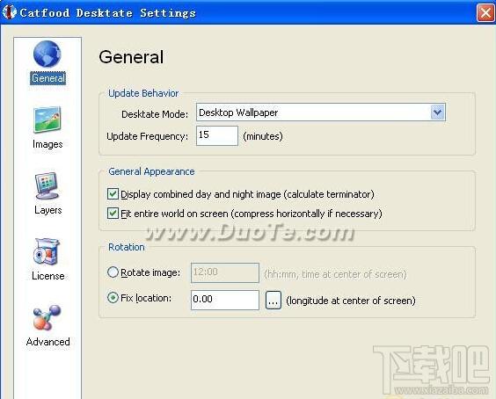Click the Catfood Desktate title bar icon
Image resolution: width=496 pixels, height=399 pixels.
9,12
